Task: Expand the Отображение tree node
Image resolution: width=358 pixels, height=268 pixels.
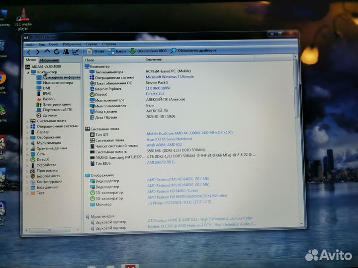Action: pyautogui.click(x=28, y=138)
